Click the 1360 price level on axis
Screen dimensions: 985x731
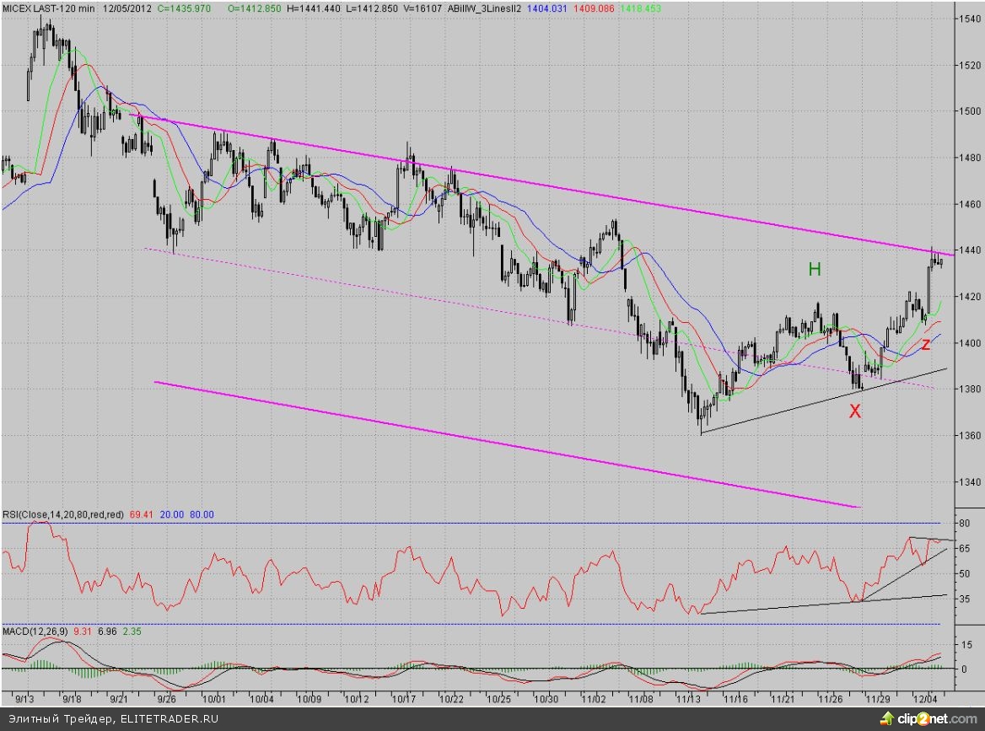959,436
